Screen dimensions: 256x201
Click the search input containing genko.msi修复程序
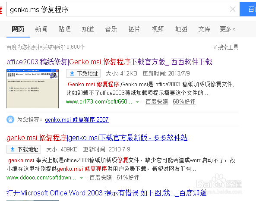(123, 9)
